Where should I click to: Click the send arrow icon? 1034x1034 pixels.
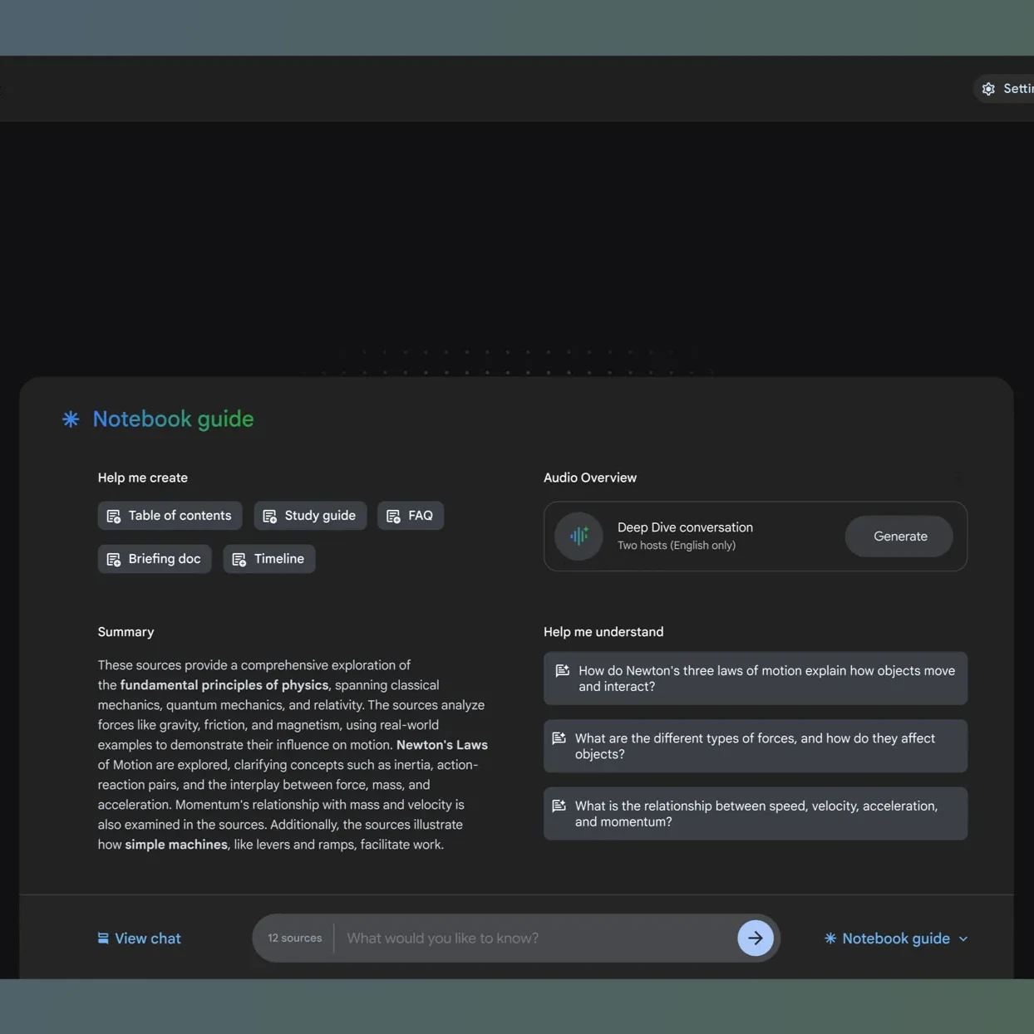tap(755, 938)
